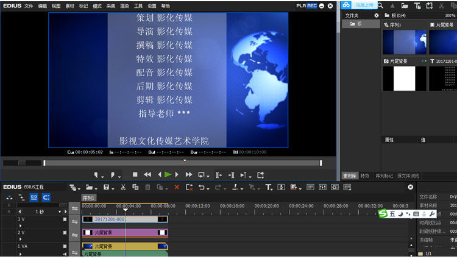457x259 pixels.
Task: Click the Set Out point icon
Action: [x=113, y=175]
